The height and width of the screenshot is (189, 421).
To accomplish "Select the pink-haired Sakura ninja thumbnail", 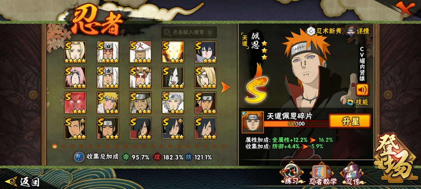I will (75, 77).
